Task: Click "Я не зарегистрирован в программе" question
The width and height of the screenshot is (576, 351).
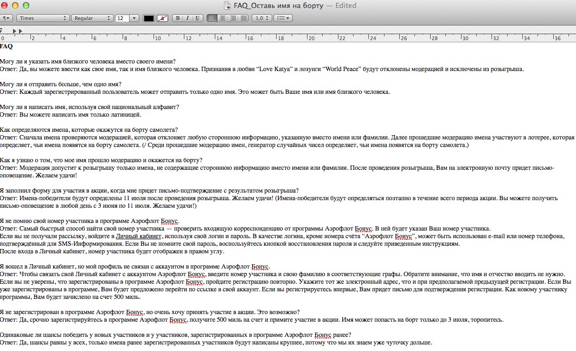Action: 150,312
